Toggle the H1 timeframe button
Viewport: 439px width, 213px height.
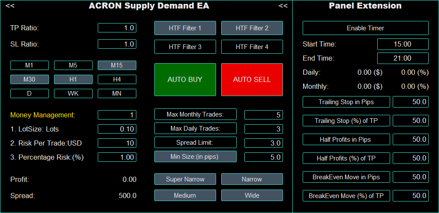coord(73,79)
